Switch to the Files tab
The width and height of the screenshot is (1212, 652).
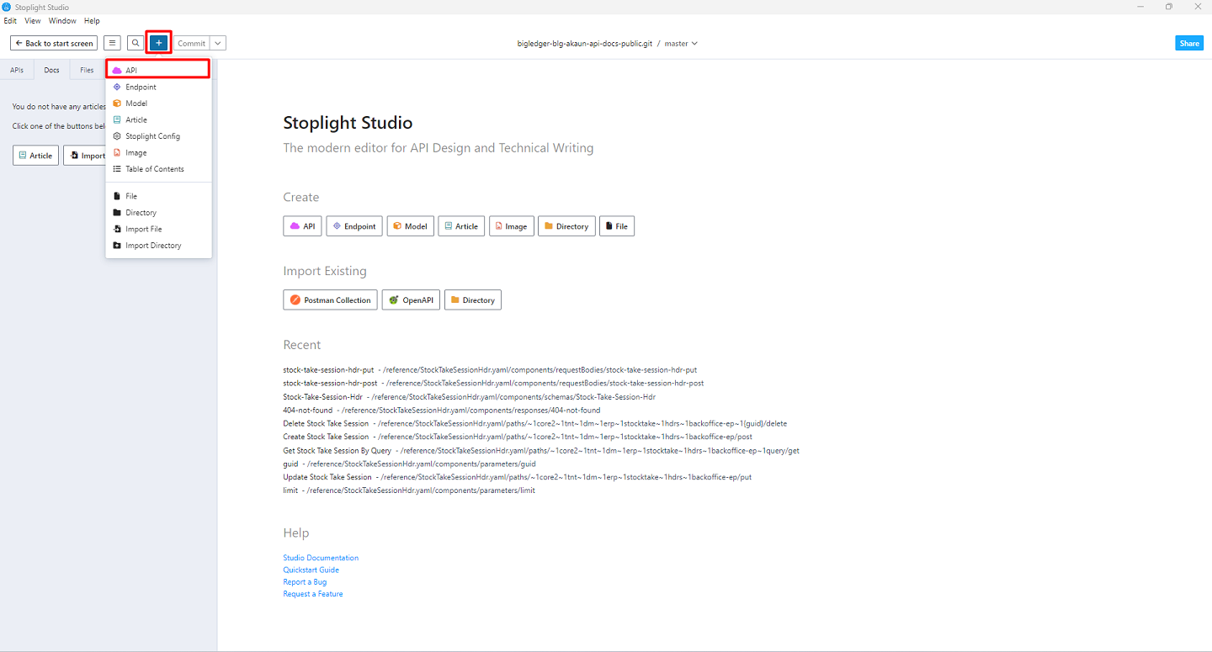point(87,70)
